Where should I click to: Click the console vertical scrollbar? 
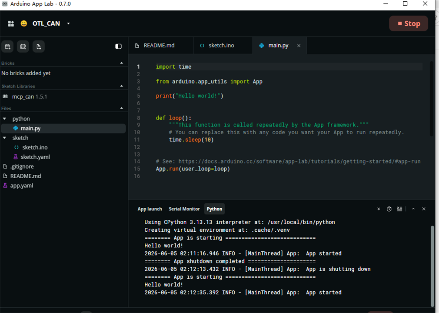pos(432,266)
